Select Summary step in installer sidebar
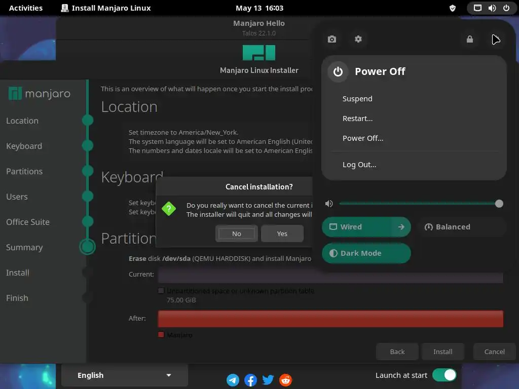 24,247
